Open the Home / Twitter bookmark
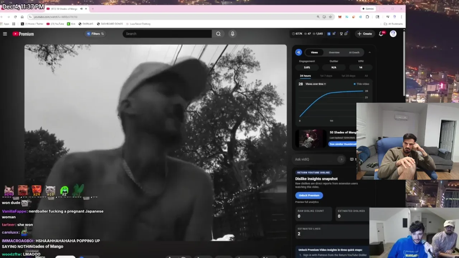The height and width of the screenshot is (258, 459). (x=32, y=24)
